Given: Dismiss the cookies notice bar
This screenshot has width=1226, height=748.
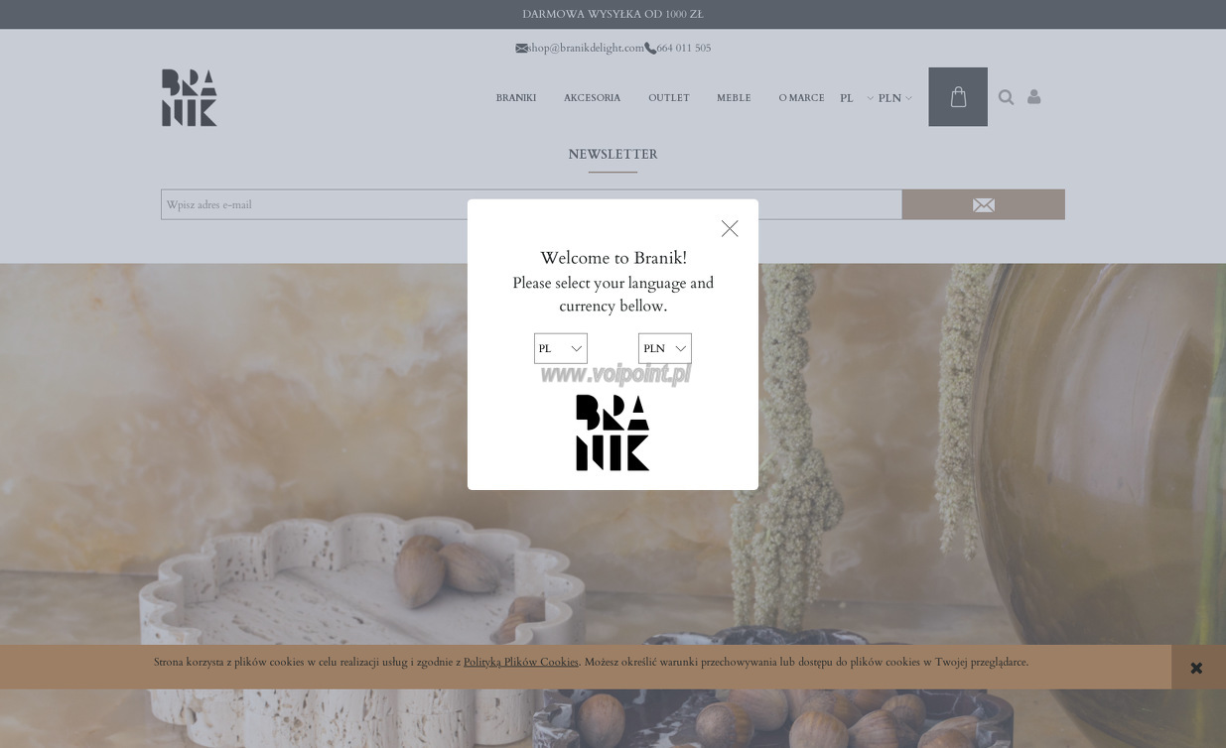Looking at the screenshot, I should pyautogui.click(x=1197, y=668).
